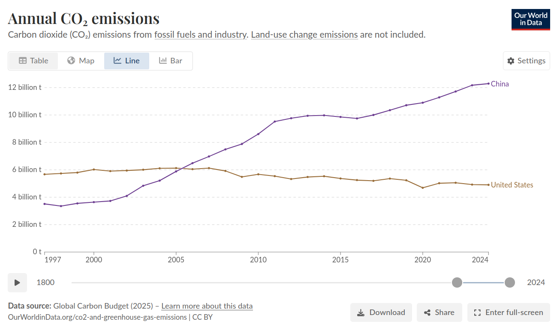Click the timeline end handle at 2024

click(509, 282)
